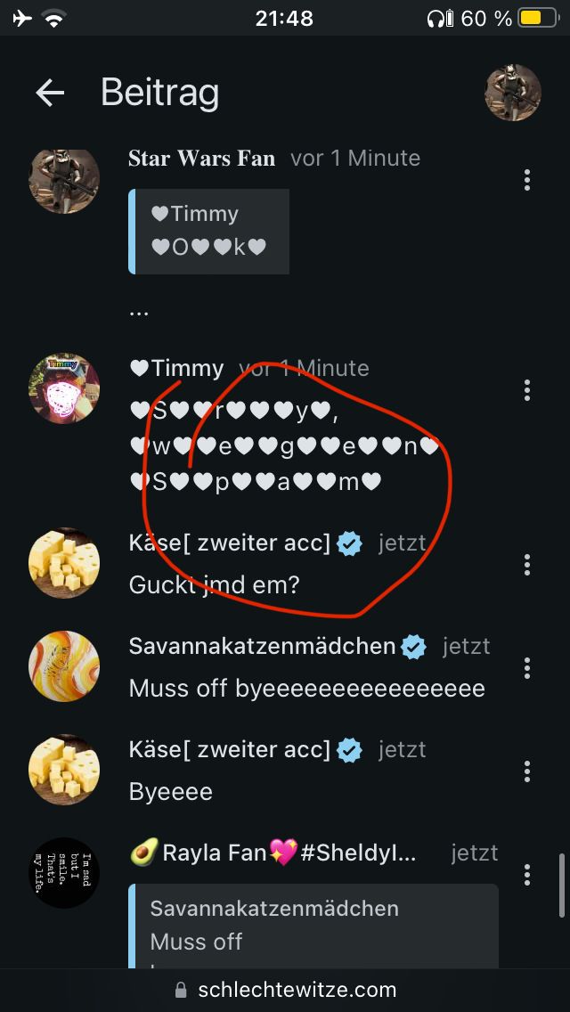The image size is (570, 1012).
Task: Tap the verified badge next to Savannakatzenmädchen
Action: (x=413, y=647)
